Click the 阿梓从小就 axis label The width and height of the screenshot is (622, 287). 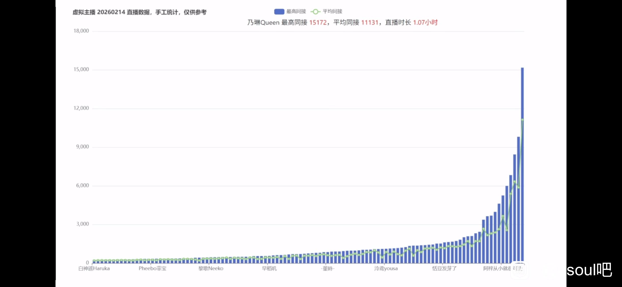coord(497,268)
